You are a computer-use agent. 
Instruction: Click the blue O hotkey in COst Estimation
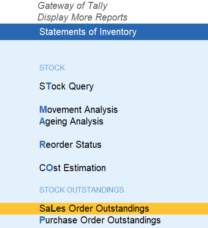pos(49,168)
